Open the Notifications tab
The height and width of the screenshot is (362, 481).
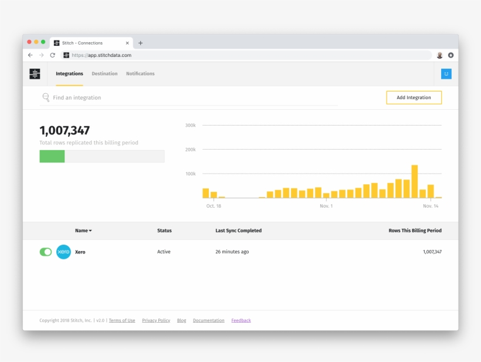140,74
